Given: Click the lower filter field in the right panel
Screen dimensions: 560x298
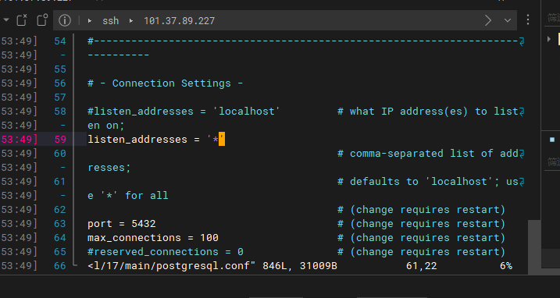Looking at the screenshot, I should (553, 163).
